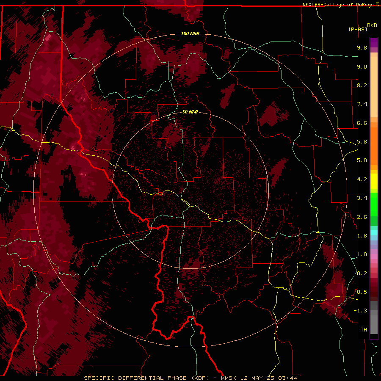
Task: Click the 1.8 color scale value
Action: point(362,236)
